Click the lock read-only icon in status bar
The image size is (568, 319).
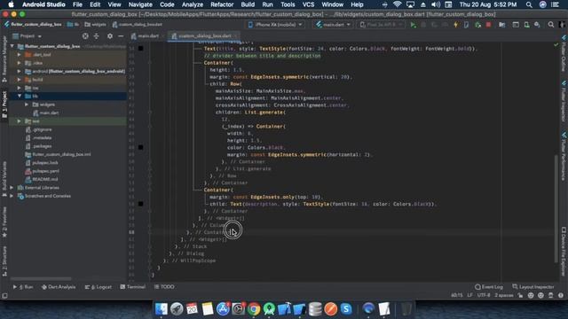coord(521,295)
